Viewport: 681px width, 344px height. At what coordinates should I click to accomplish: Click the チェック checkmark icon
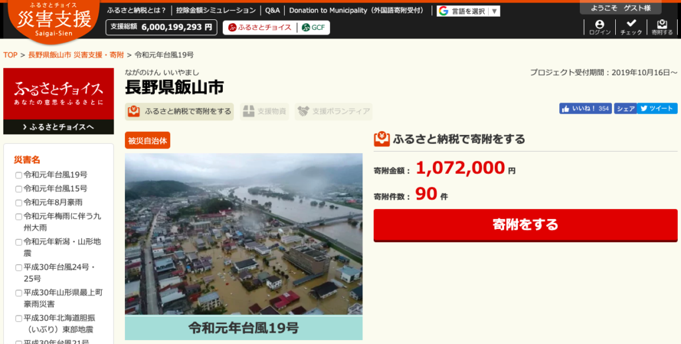(631, 27)
